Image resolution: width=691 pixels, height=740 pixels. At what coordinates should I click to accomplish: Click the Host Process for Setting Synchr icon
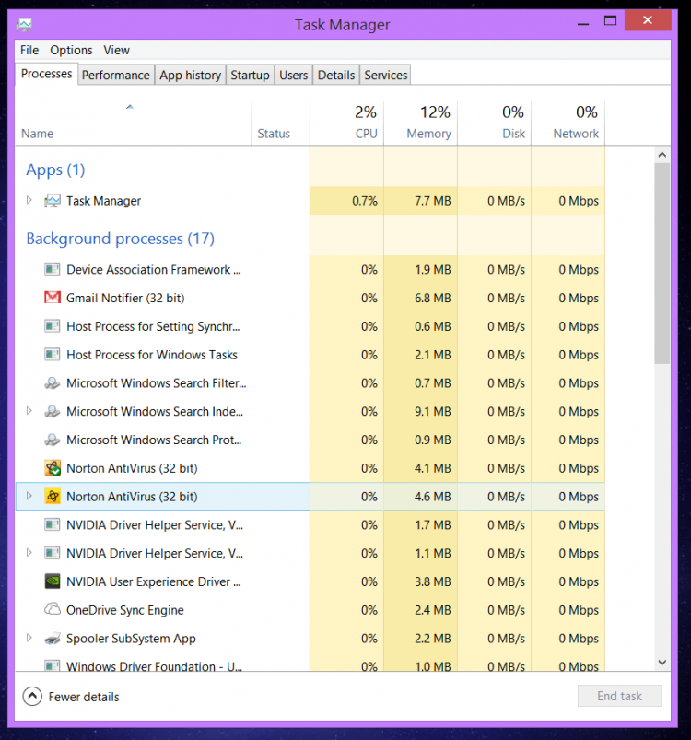53,326
